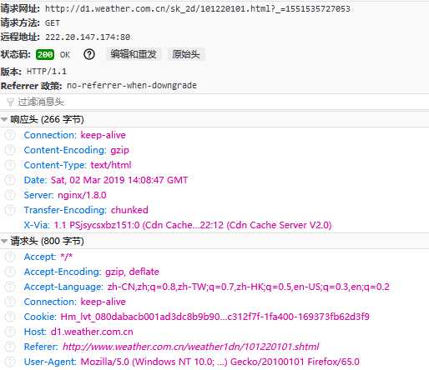Click the filter funnel icon
This screenshot has height=370, width=429.
point(10,102)
